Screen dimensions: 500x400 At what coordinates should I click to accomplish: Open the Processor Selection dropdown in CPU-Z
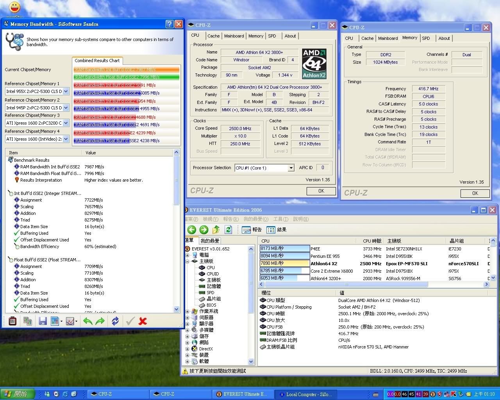[291, 168]
